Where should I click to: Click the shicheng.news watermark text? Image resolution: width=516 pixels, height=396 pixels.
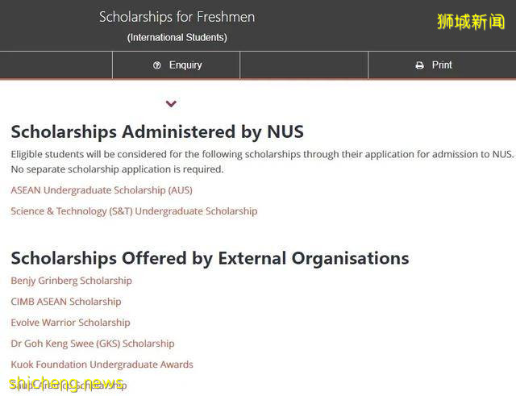tap(66, 384)
